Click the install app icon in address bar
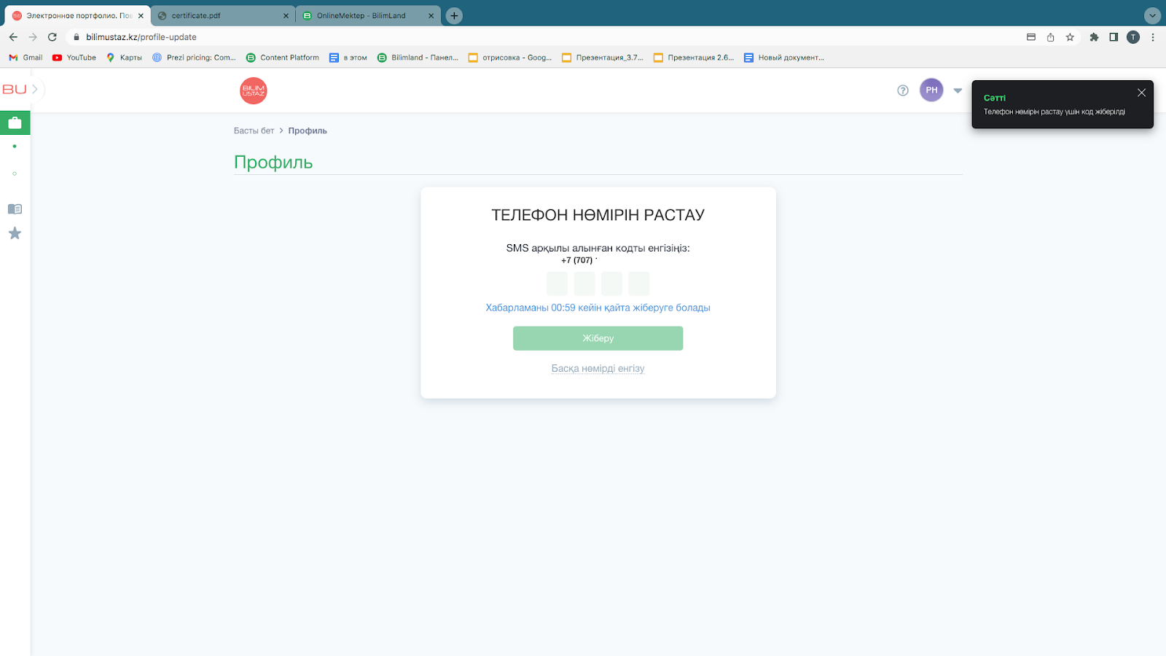Screen dimensions: 1166x656 click(x=1030, y=37)
